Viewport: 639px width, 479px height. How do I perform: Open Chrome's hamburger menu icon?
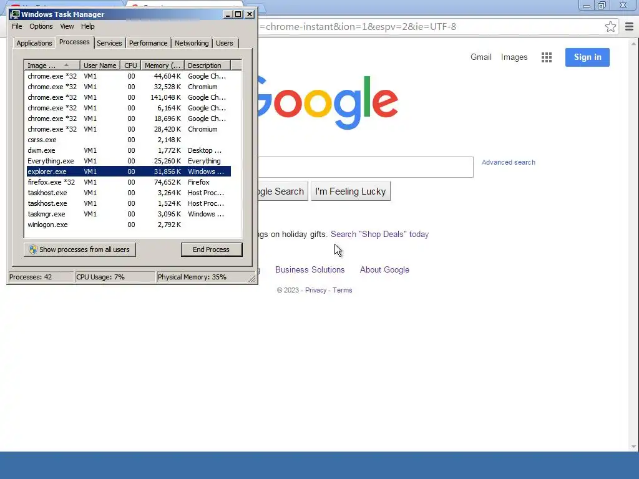pyautogui.click(x=629, y=27)
